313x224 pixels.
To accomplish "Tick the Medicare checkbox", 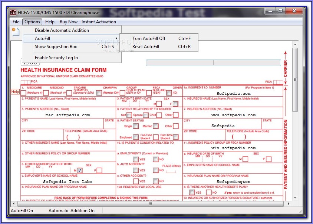I will [24, 93].
